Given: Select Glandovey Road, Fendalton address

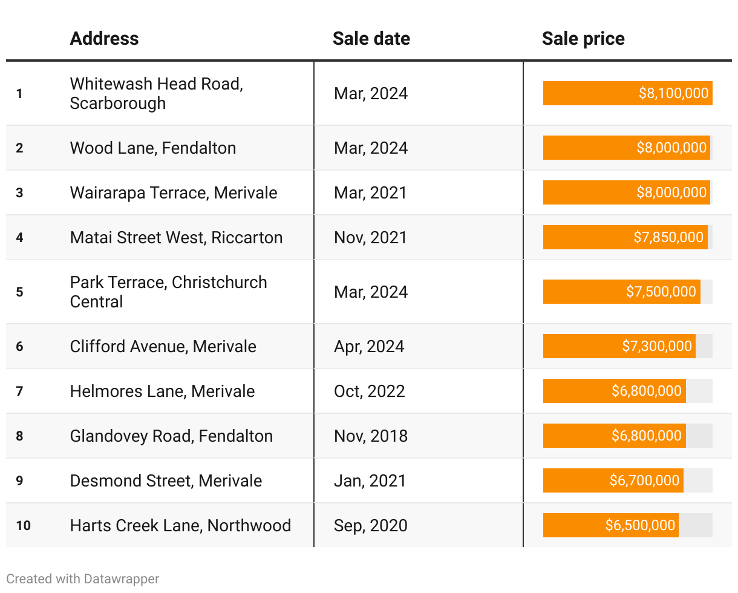Looking at the screenshot, I should 172,436.
